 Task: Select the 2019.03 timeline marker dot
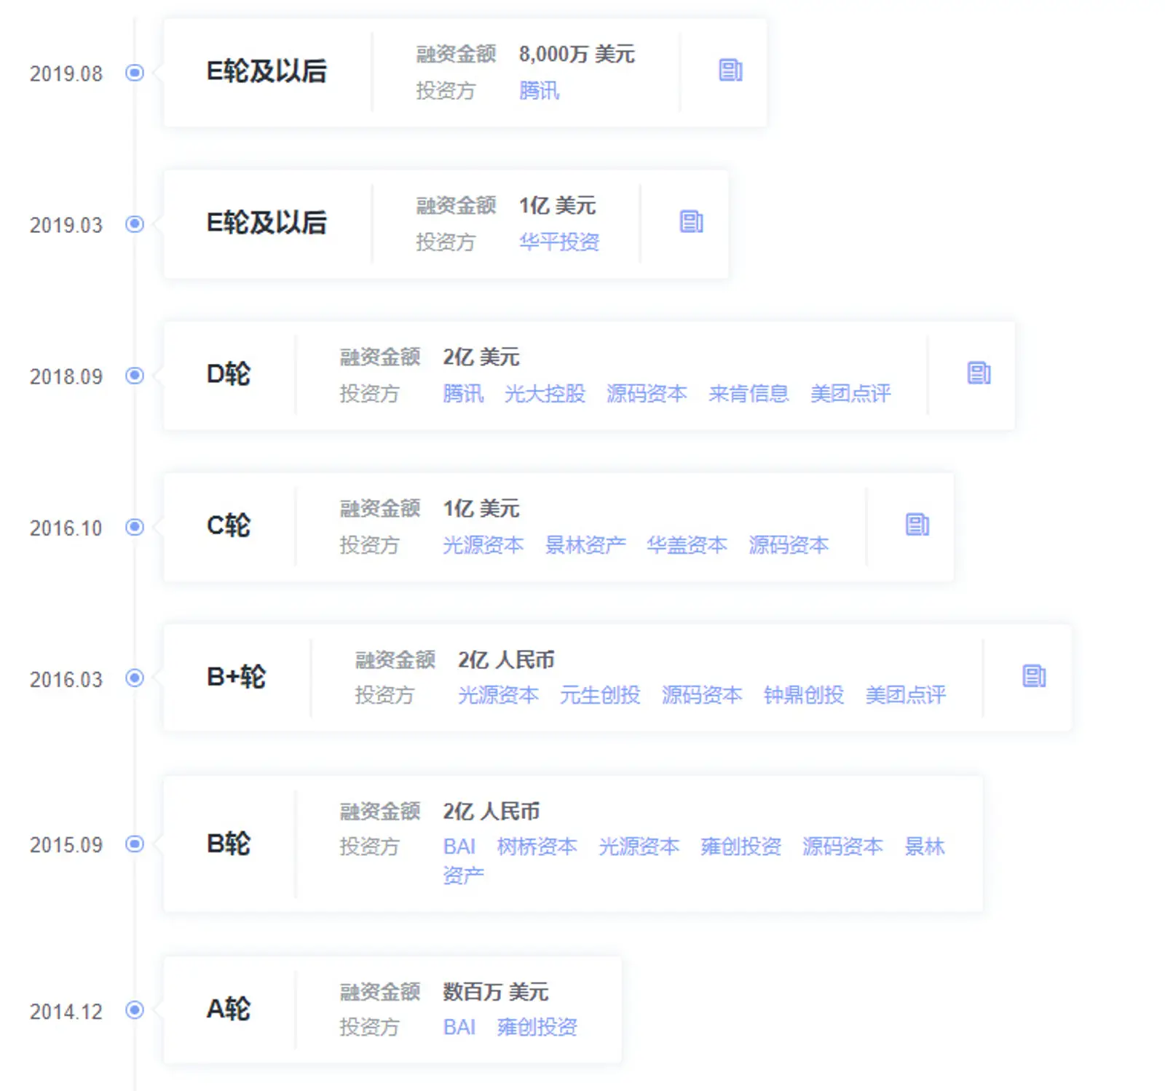click(135, 224)
